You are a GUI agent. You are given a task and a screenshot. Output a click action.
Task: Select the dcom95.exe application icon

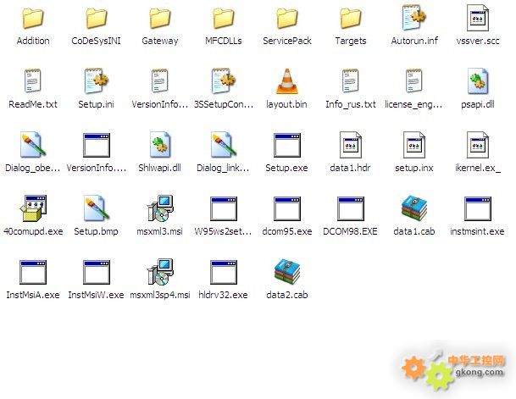point(287,208)
